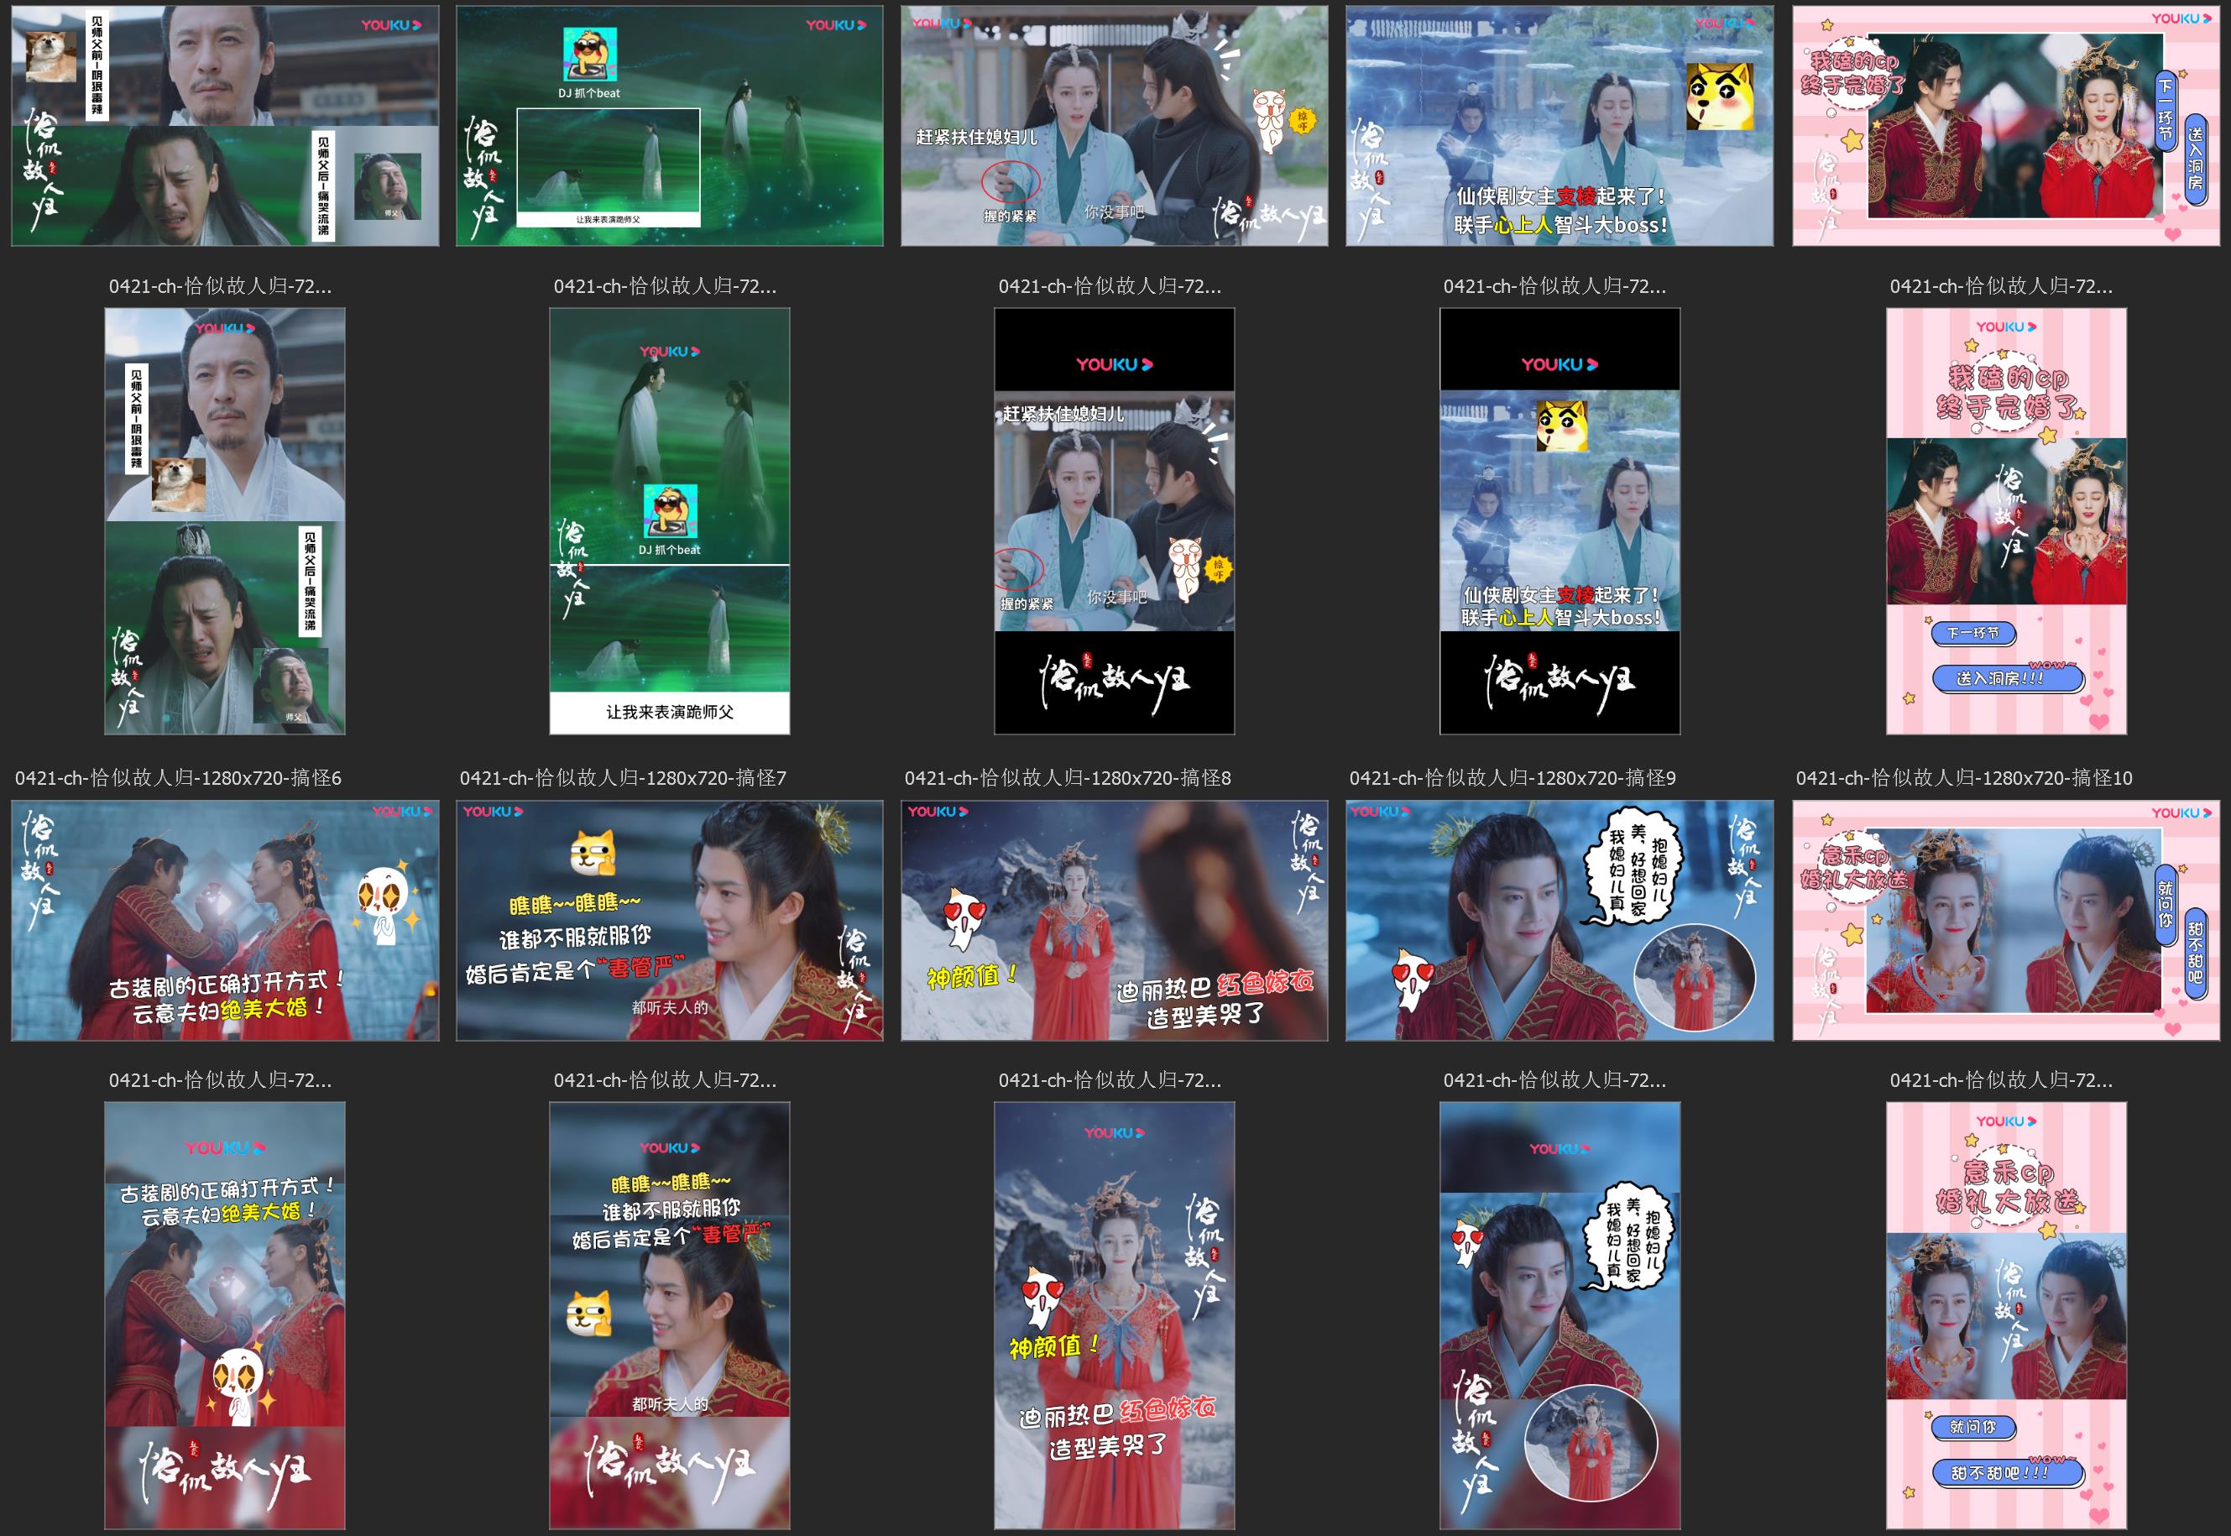This screenshot has height=1536, width=2231.
Task: Select portrait green thumbnail 让我来表演跪师父
Action: click(x=670, y=520)
